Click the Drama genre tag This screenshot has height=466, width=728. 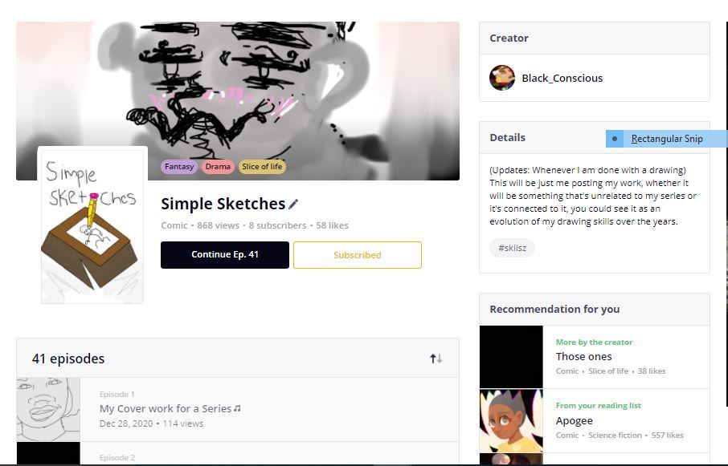pos(218,166)
